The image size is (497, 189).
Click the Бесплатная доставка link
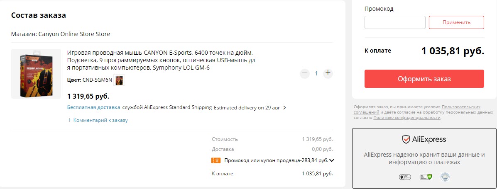(93, 107)
